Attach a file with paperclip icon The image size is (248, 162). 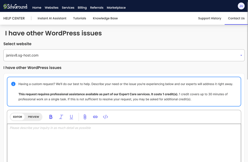[x=85, y=117]
